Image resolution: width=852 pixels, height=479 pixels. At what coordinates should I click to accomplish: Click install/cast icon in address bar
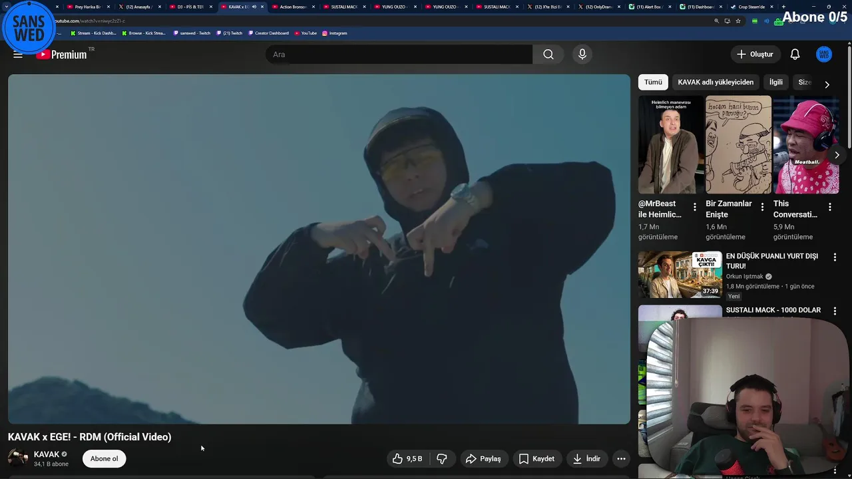[727, 21]
